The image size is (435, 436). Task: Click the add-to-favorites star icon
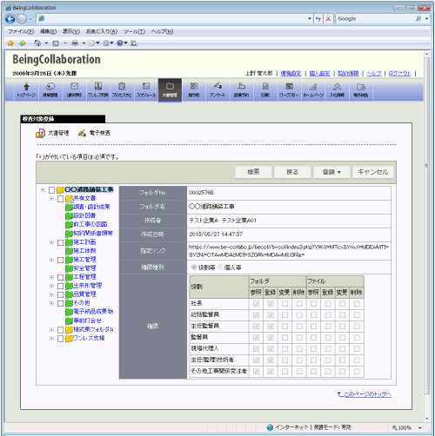tap(23, 43)
